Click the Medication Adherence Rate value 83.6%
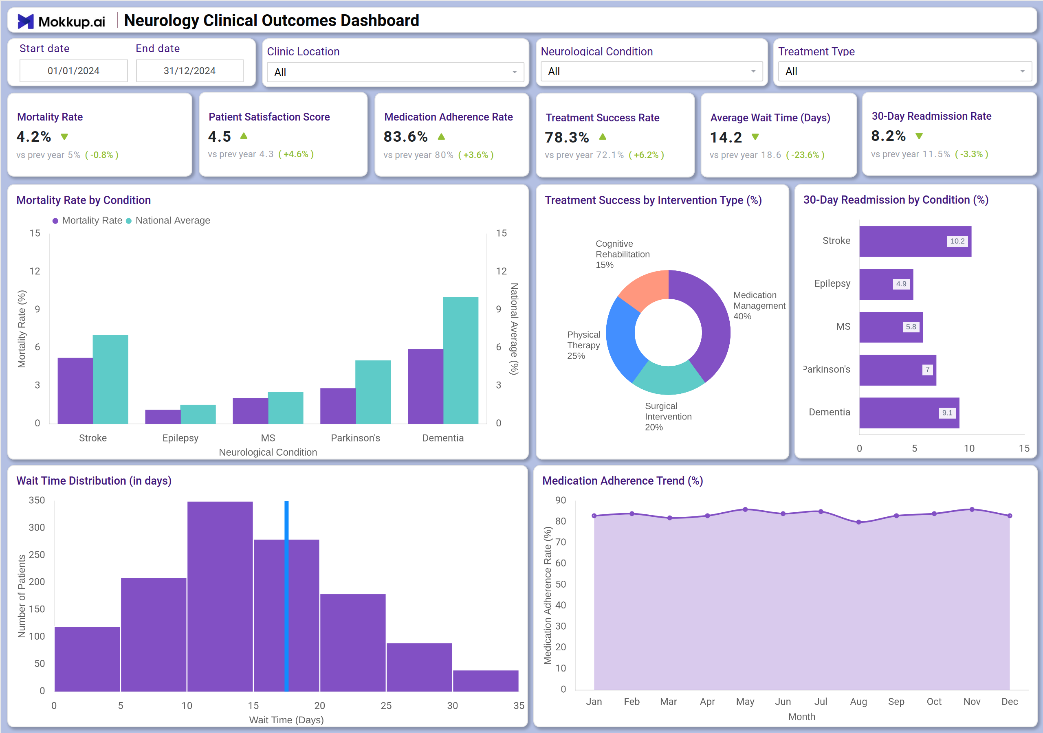Viewport: 1043px width, 733px height. (x=406, y=136)
